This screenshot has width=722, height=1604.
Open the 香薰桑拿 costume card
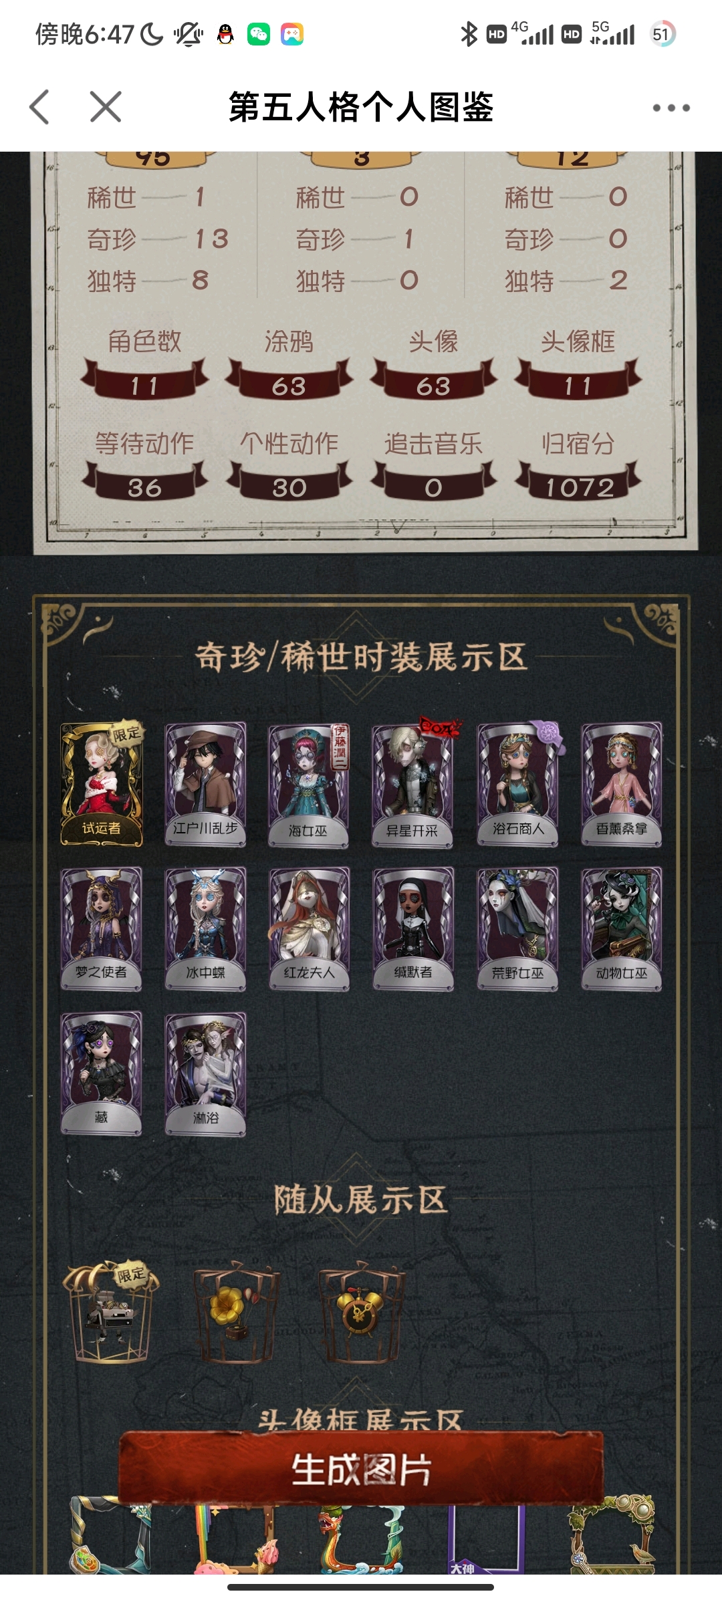(x=622, y=785)
